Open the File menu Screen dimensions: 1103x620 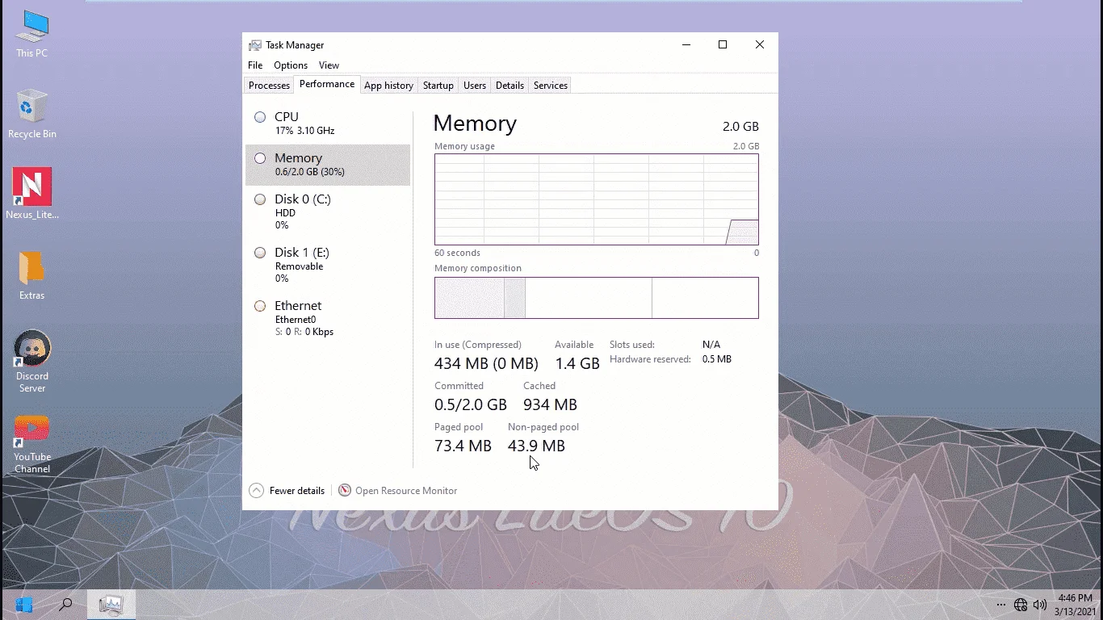[255, 65]
